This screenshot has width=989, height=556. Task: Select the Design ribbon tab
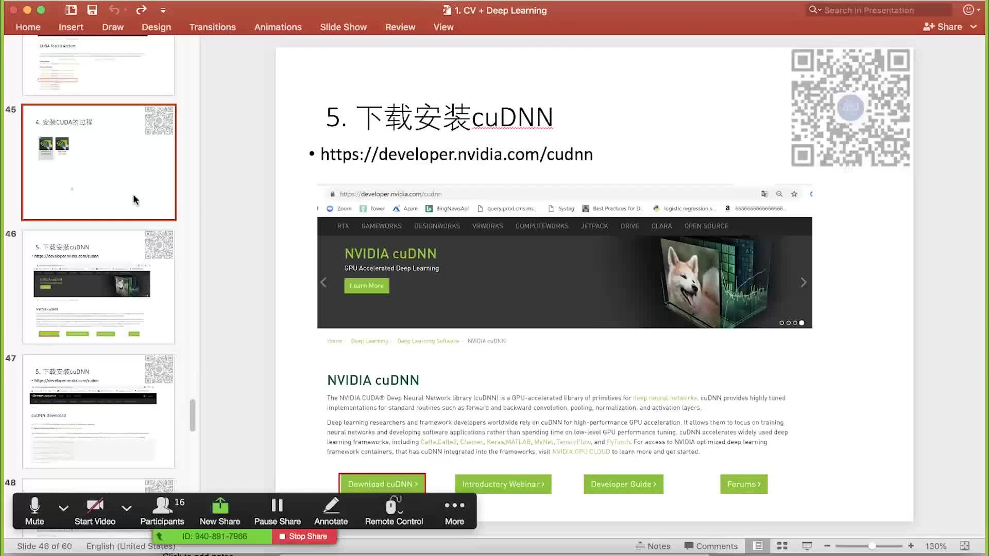click(x=156, y=27)
